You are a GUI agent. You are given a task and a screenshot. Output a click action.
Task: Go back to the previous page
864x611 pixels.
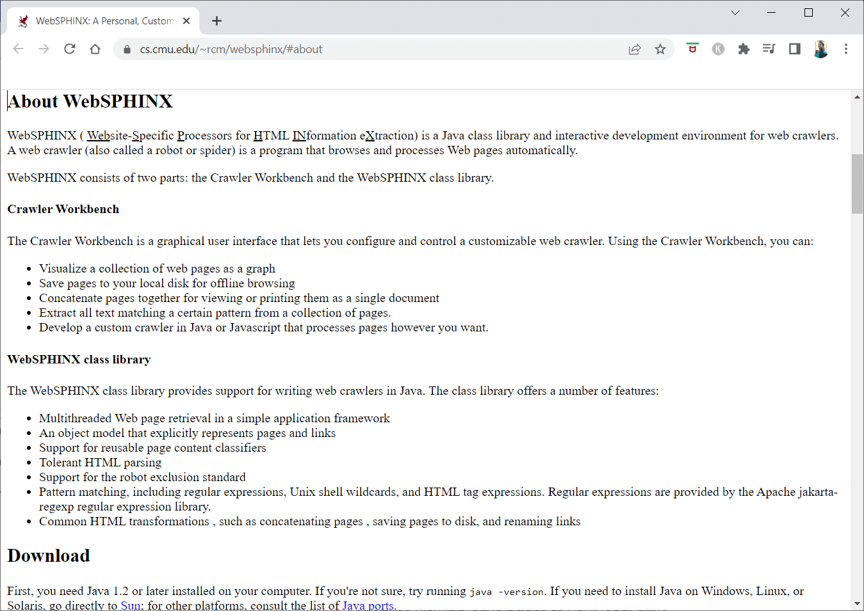click(x=19, y=49)
